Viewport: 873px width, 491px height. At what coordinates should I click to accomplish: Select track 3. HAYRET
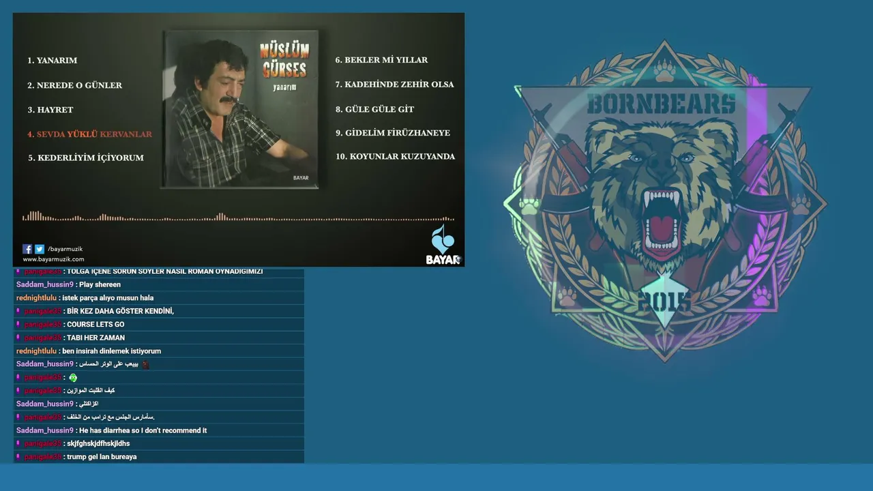point(50,110)
